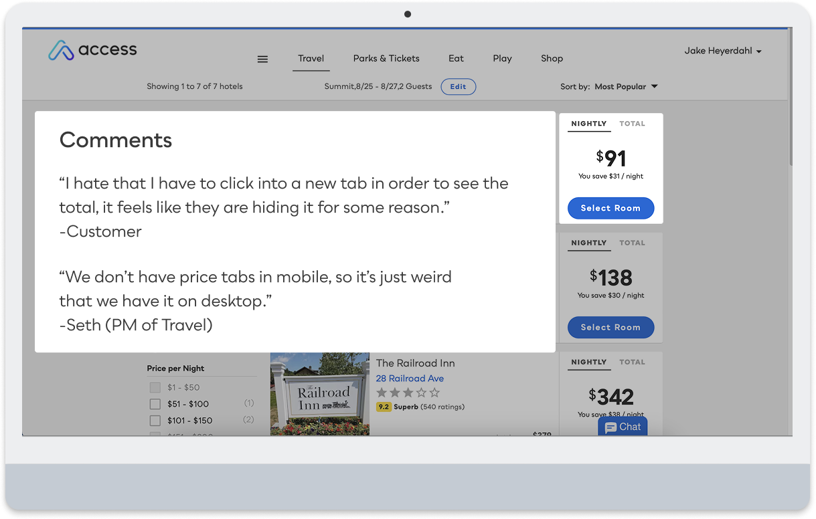Screen dimensions: 816x519
Task: Click Select Room for the $91 hotel
Action: [x=610, y=208]
